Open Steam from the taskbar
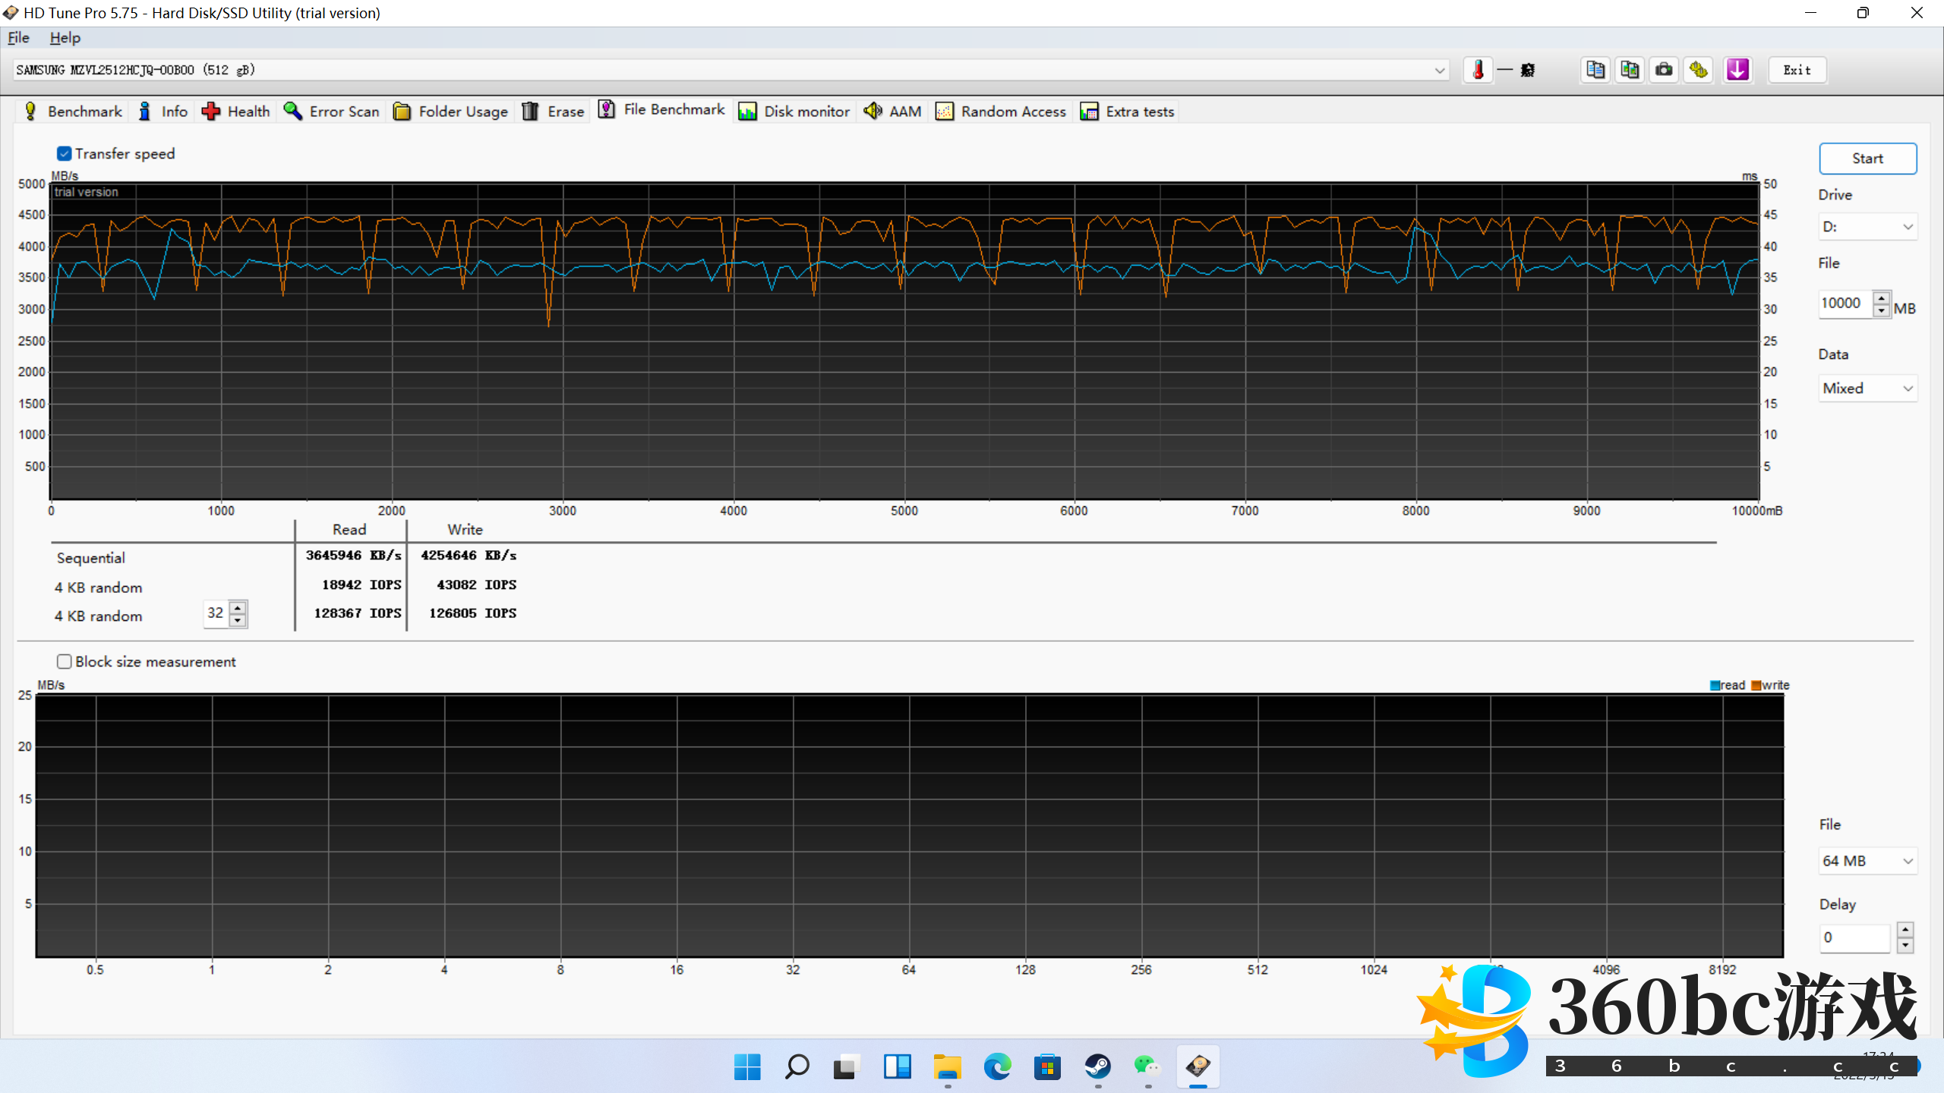 tap(1097, 1066)
